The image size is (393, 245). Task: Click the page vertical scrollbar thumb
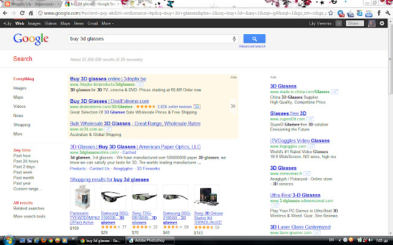[391, 60]
